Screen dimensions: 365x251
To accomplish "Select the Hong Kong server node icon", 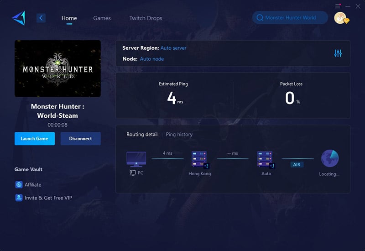I will tap(200, 159).
